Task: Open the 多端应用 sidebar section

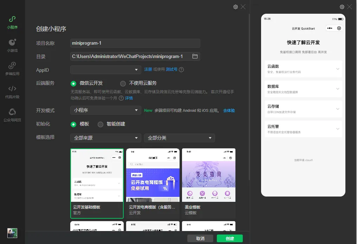Action: tap(12, 69)
